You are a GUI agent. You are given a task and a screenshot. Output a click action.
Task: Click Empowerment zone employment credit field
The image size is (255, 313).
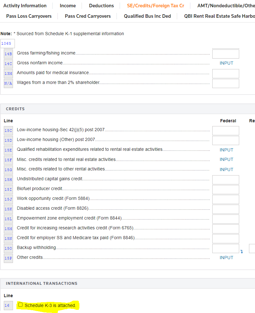226,219
